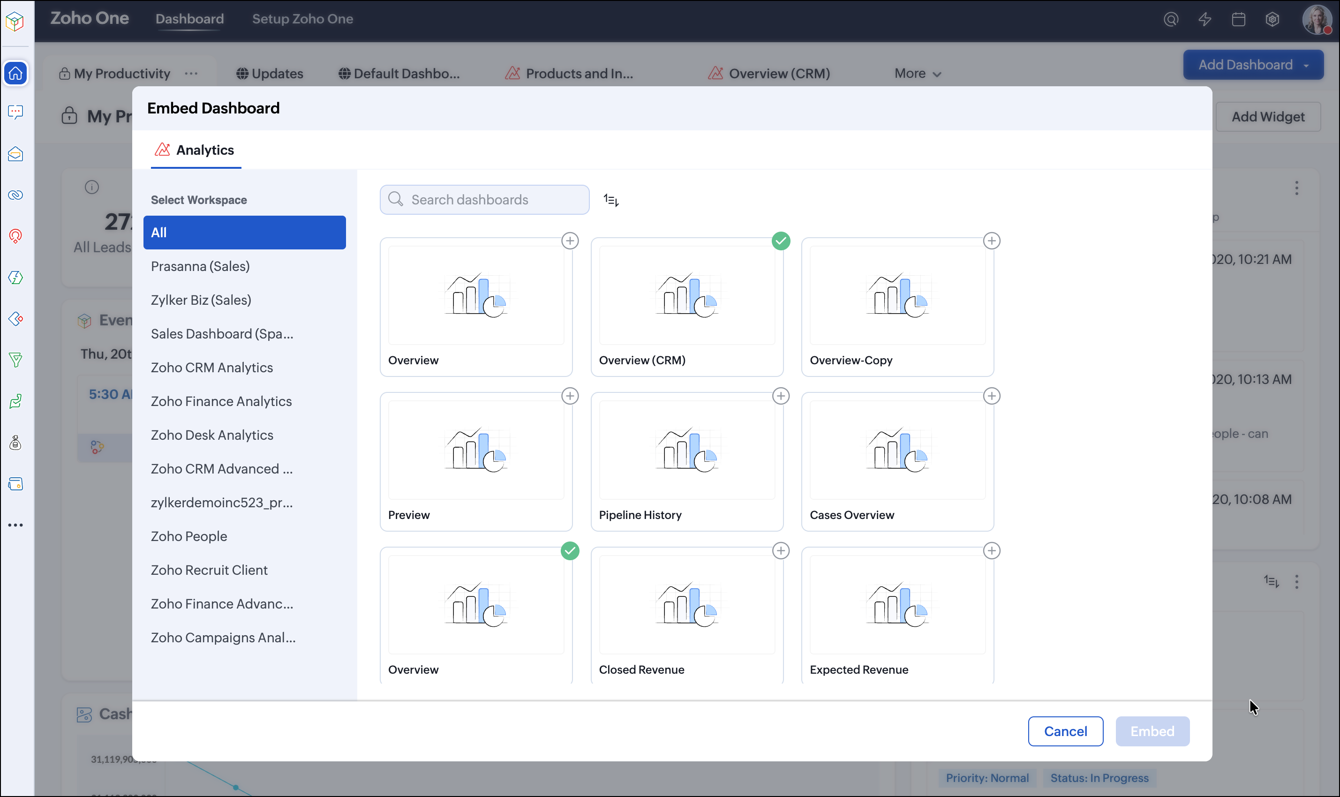Focus the Search dashboards field
Viewport: 1340px width, 797px height.
[484, 200]
